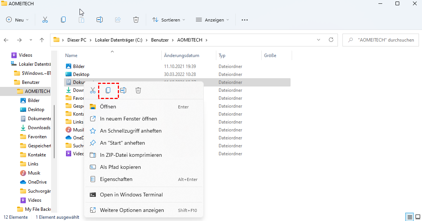Click the navigation pane vertical scrollbar
The width and height of the screenshot is (422, 221).
(x=55, y=131)
